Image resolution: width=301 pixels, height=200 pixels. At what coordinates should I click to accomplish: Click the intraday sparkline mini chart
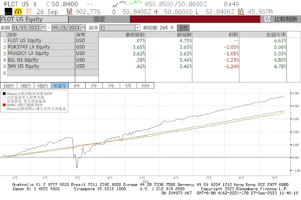(x=127, y=3)
